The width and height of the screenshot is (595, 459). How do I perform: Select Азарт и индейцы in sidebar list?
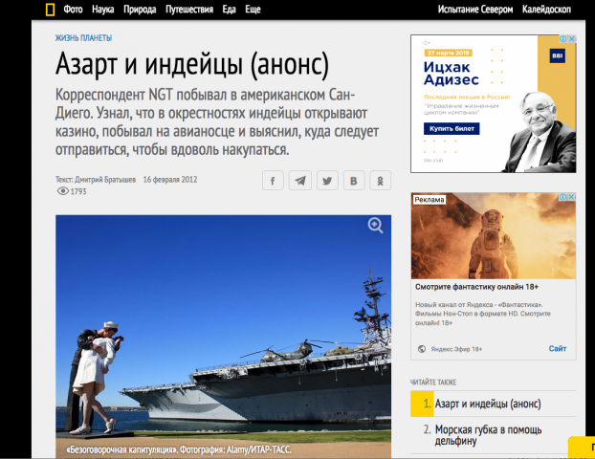pyautogui.click(x=488, y=404)
